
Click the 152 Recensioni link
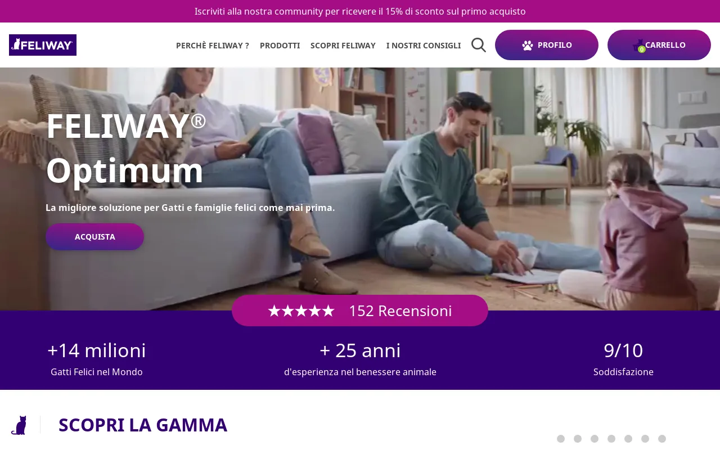pyautogui.click(x=400, y=310)
